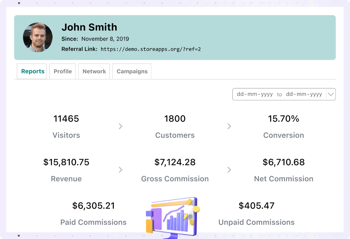
Task: Click the Net Commission value
Action: point(283,162)
